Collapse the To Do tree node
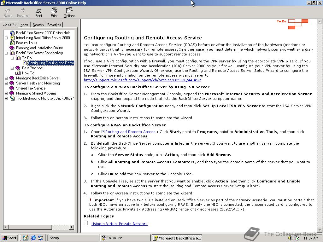Screen dimensions: 323x242 pyautogui.click(x=12, y=58)
